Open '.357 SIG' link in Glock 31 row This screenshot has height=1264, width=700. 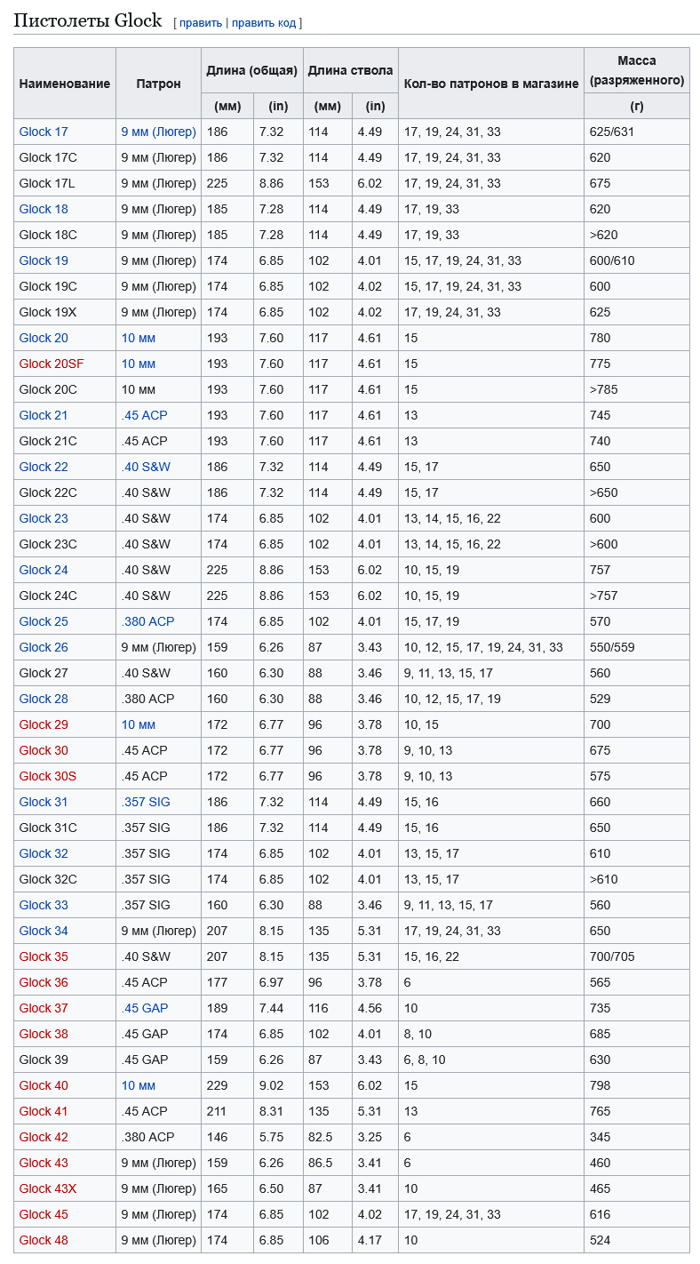(146, 802)
